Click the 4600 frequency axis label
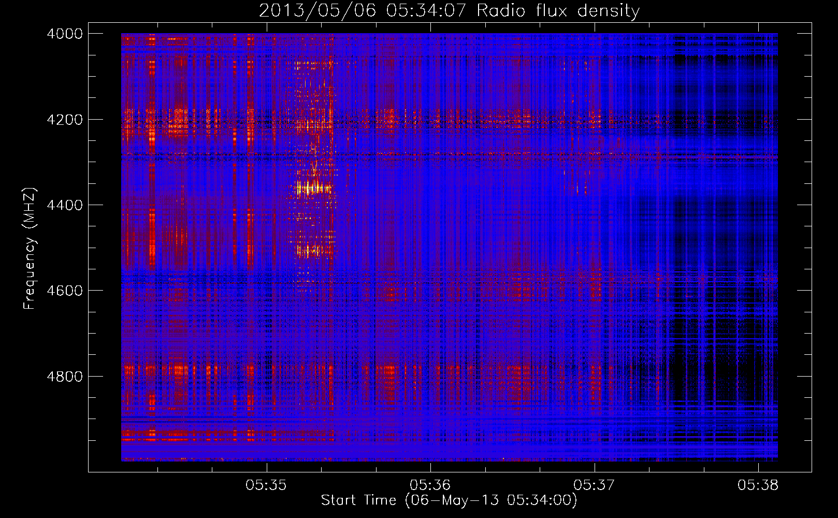 coord(65,291)
